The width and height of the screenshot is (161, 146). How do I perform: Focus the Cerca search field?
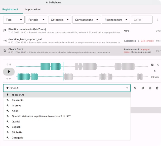(142, 20)
